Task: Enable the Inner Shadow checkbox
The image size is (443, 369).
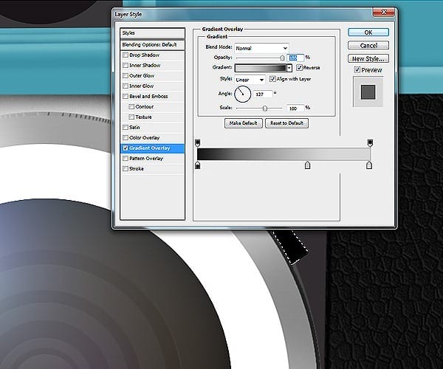Action: pyautogui.click(x=126, y=65)
